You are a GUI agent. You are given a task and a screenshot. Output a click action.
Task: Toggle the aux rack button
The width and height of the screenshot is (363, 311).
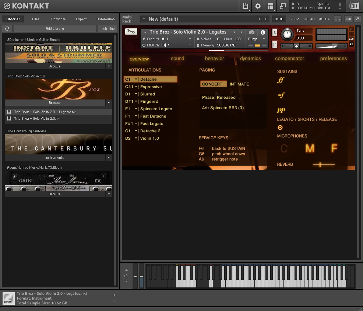pyautogui.click(x=348, y=19)
